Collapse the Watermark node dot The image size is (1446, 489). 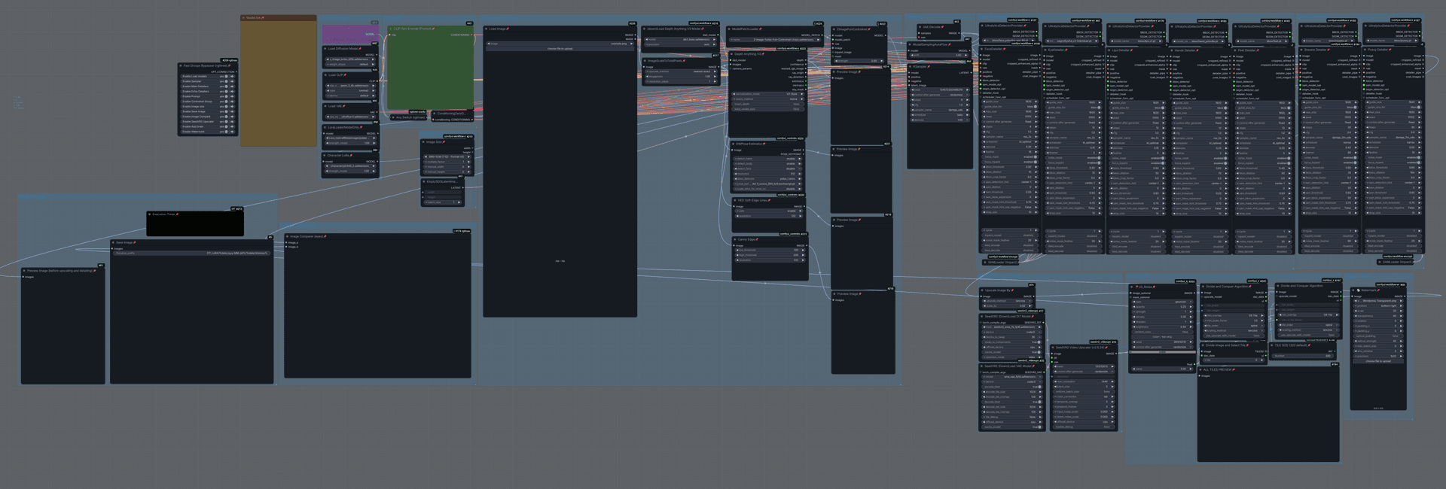click(1355, 290)
